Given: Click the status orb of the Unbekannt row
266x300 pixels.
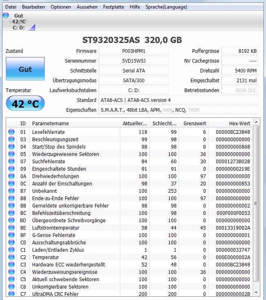Looking at the screenshot, I should [x=11, y=191].
